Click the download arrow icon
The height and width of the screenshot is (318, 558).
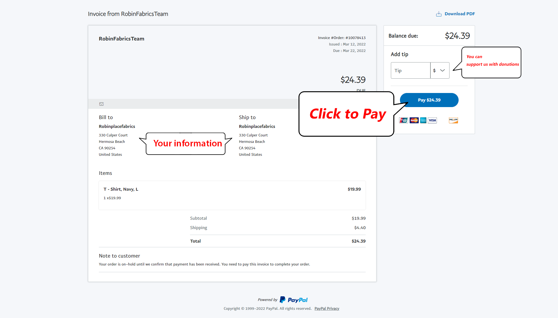click(439, 14)
